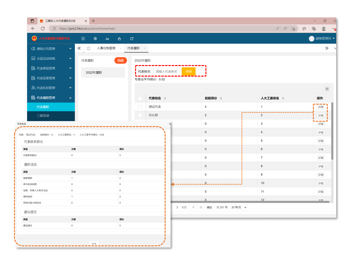Click the Aa font size icon
This screenshot has width=353, height=260.
pos(107,39)
